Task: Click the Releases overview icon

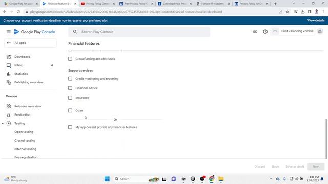Action: pyautogui.click(x=9, y=106)
